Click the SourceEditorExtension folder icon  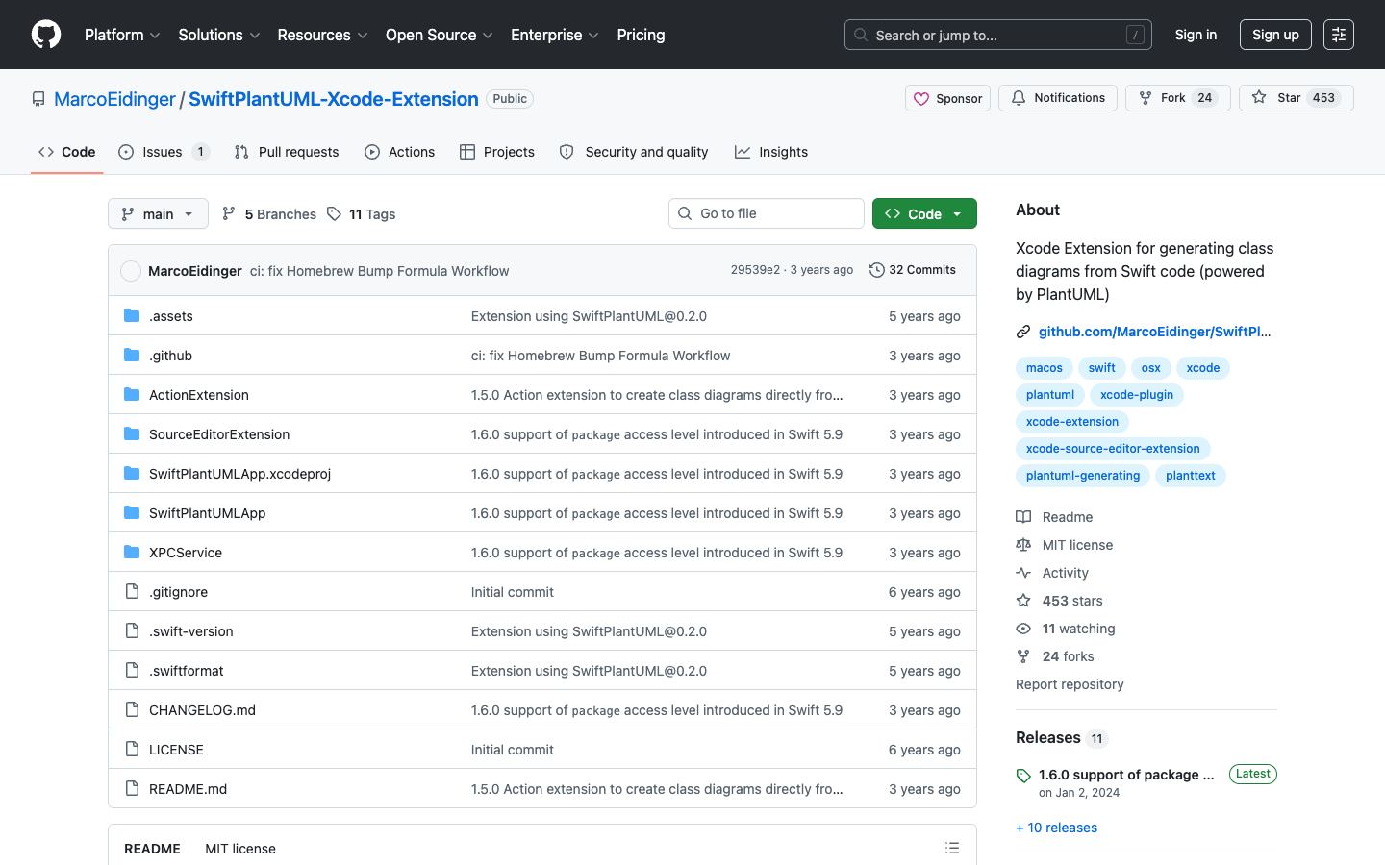132,433
